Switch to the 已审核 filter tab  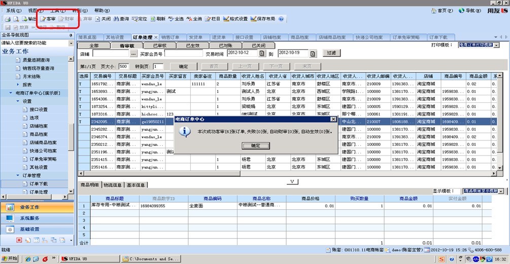click(x=160, y=46)
